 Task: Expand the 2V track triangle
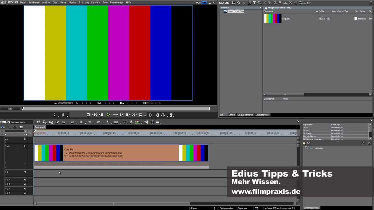pos(6,142)
